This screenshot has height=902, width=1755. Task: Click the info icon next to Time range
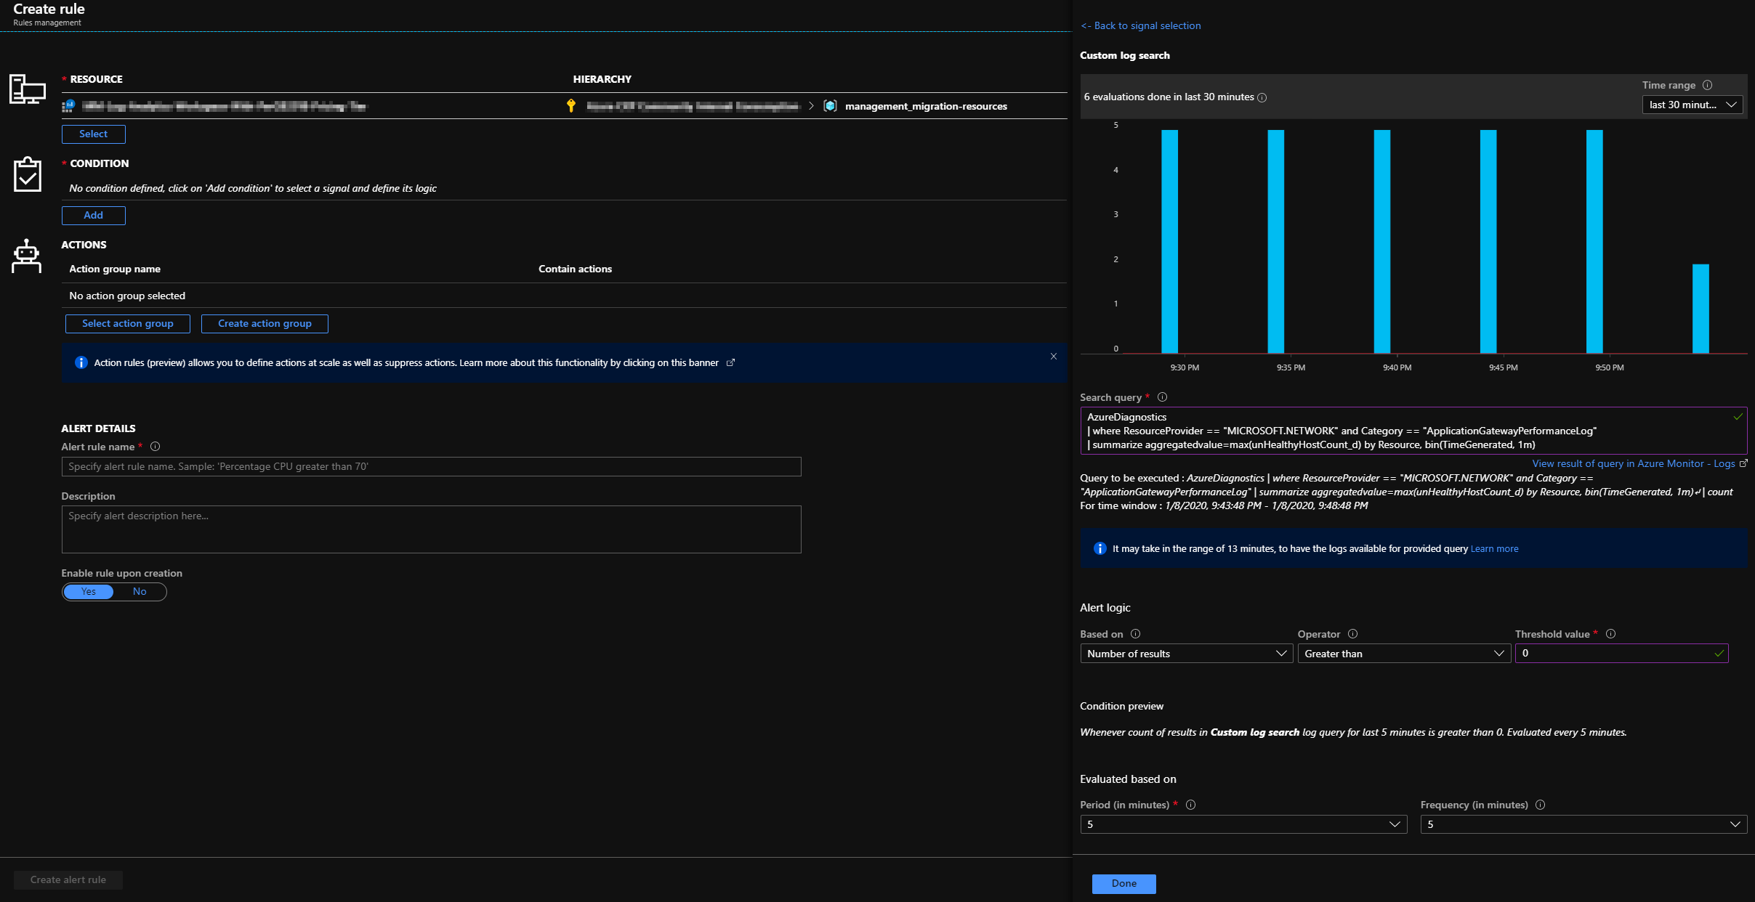click(1708, 85)
